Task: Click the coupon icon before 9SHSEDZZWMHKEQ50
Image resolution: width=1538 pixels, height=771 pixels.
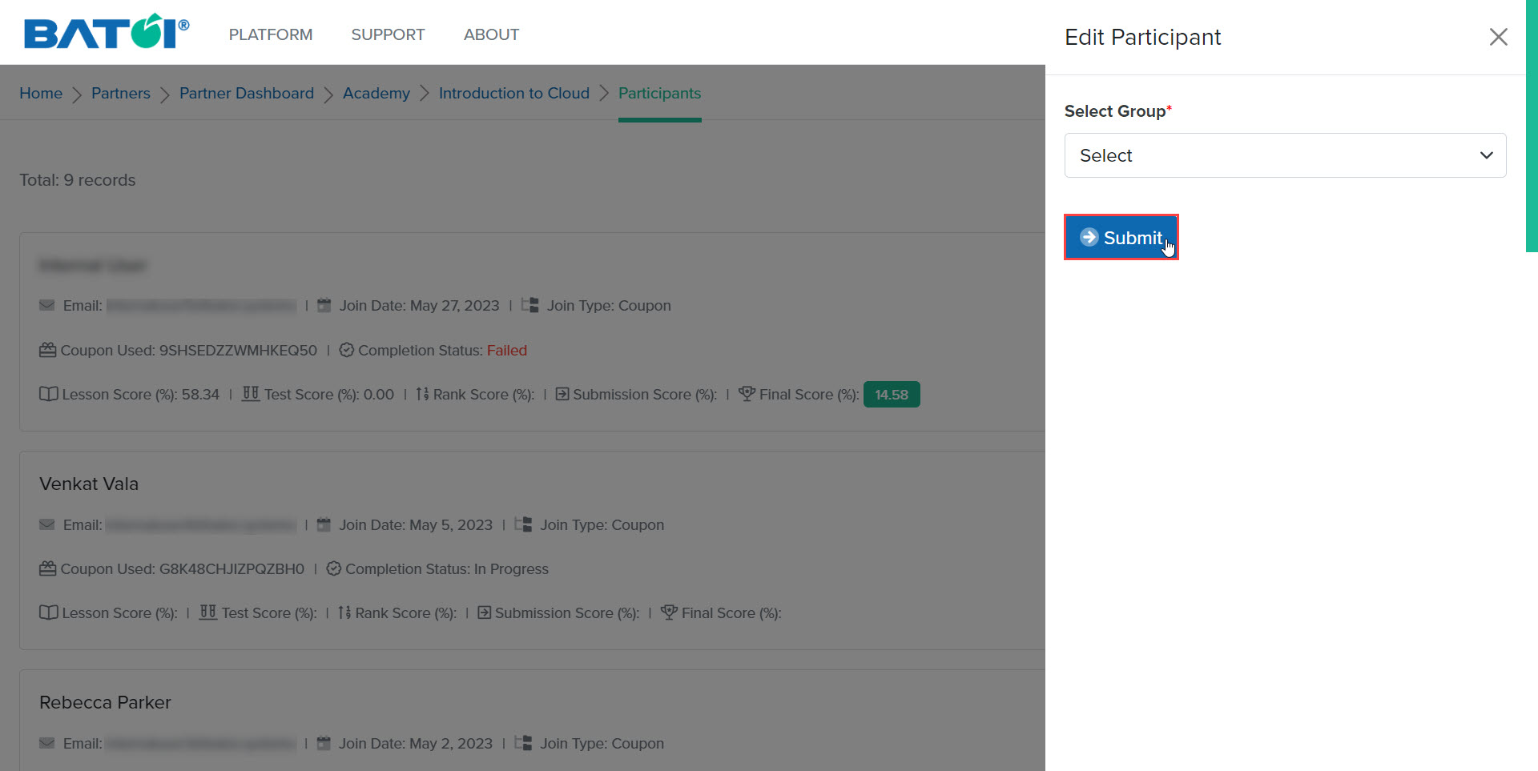Action: [47, 350]
